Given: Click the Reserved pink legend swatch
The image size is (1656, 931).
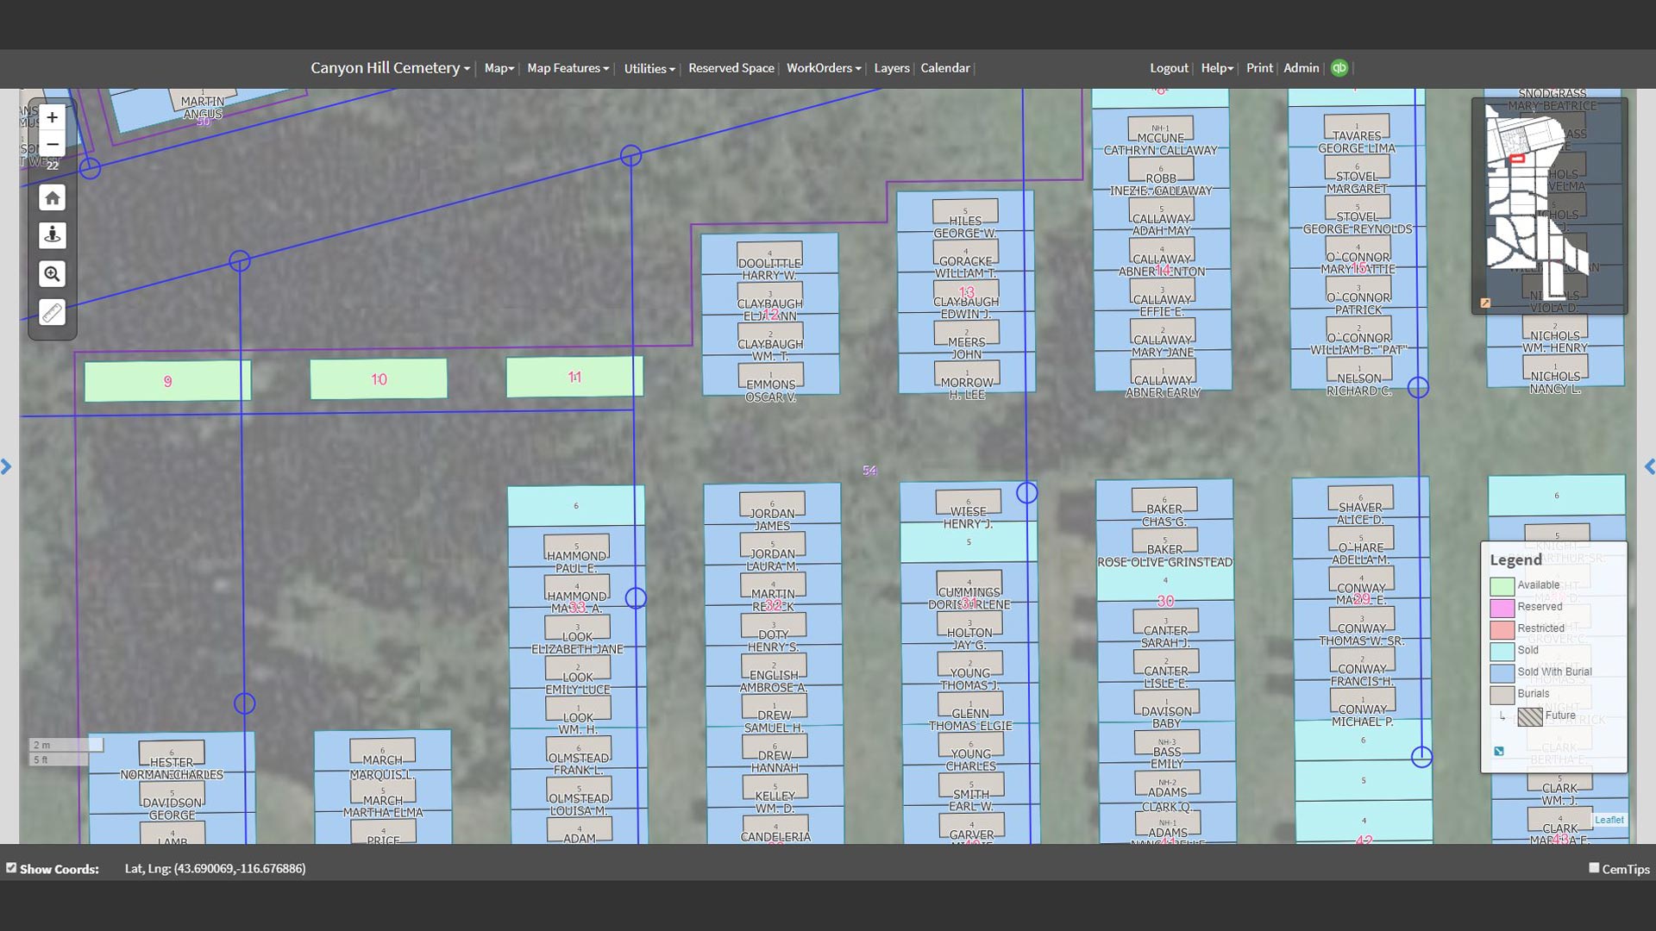Looking at the screenshot, I should pyautogui.click(x=1502, y=608).
